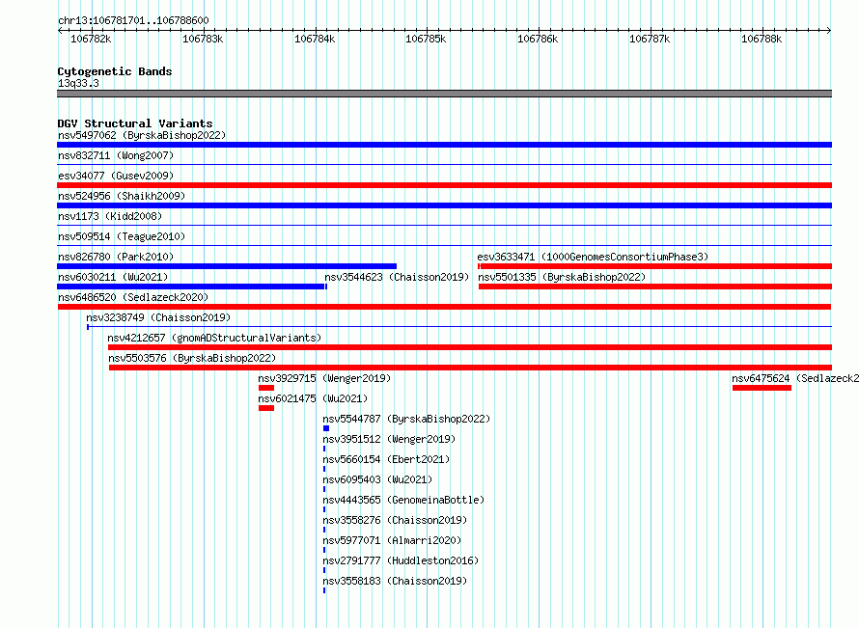Open the nsv509514 (Teague2010) label
This screenshot has width=859, height=628.
click(x=122, y=236)
